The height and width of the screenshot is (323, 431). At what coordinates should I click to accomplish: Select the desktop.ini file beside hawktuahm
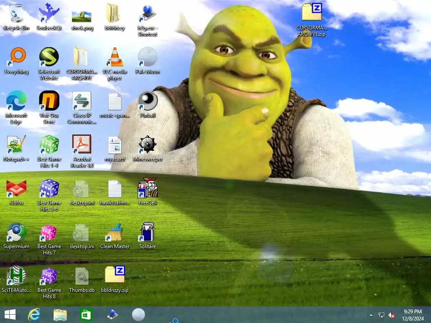(82, 192)
